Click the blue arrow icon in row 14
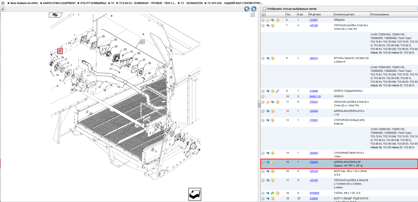The image size is (418, 202). (x=268, y=153)
